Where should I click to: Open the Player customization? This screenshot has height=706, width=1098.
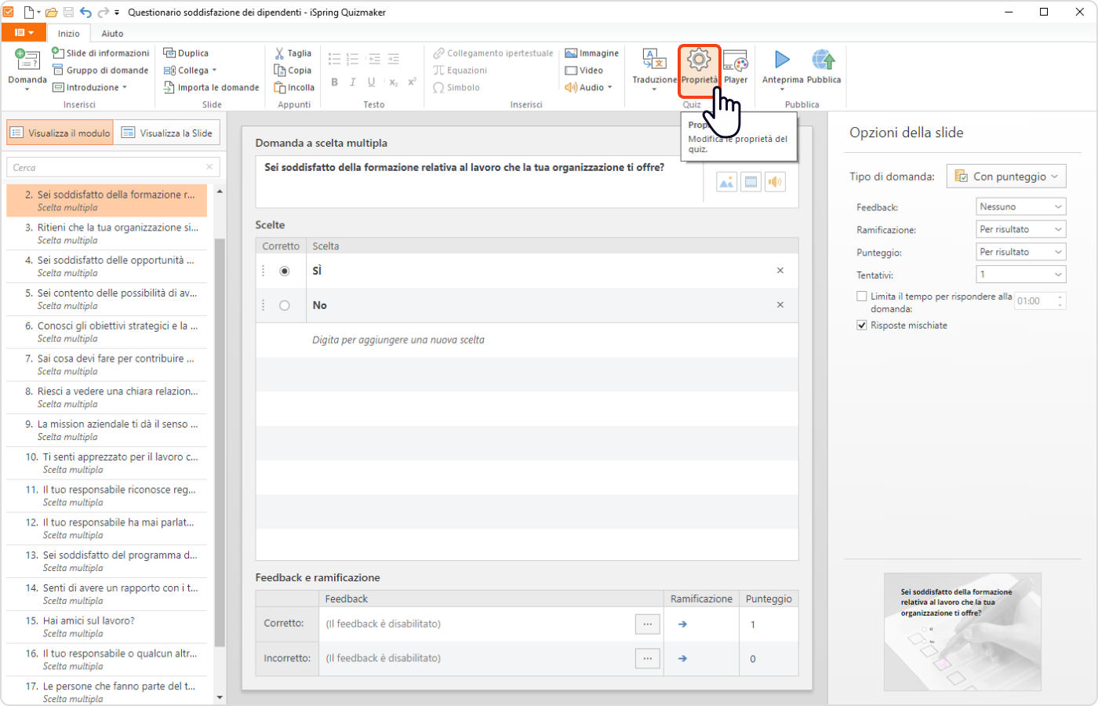(736, 67)
